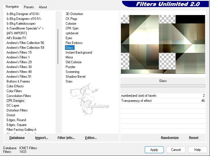Select &<Bkg Designers sf10 IV> category

[x=24, y=19]
